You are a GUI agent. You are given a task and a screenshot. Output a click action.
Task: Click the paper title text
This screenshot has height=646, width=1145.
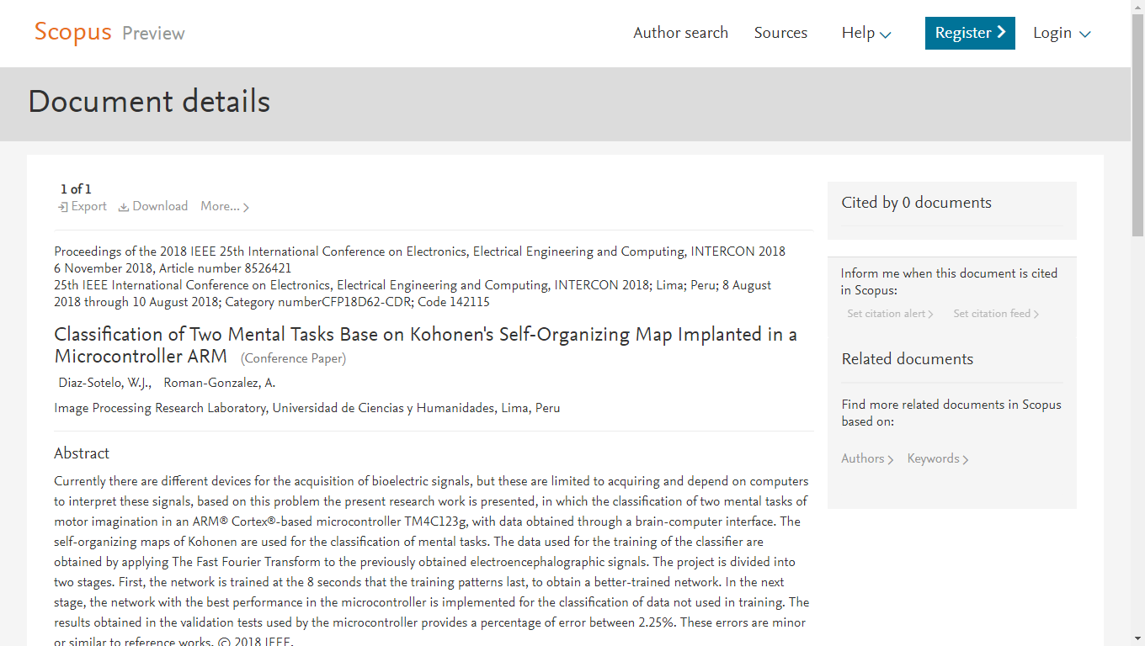(x=425, y=346)
